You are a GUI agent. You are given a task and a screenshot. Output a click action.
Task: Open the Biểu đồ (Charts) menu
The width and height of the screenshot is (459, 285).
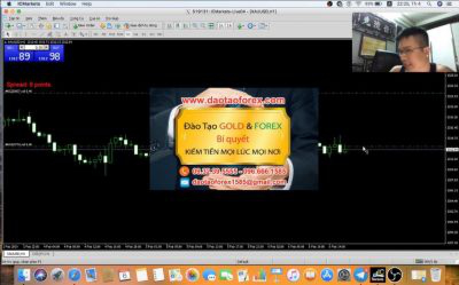[59, 18]
